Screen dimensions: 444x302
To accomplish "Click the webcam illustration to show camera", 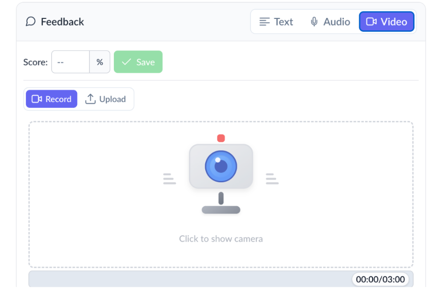I will (221, 174).
